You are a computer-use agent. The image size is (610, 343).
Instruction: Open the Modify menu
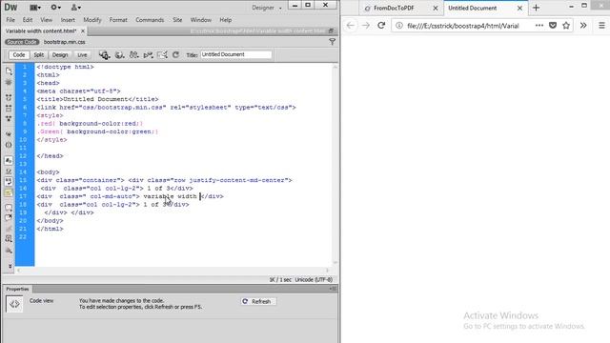(x=92, y=20)
